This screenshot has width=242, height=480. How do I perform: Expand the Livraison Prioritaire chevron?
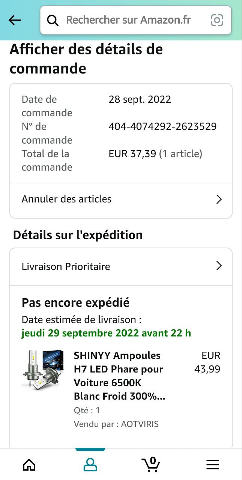219,266
